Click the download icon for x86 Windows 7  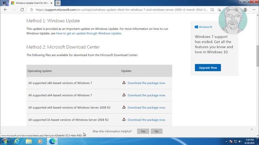coord(124,83)
